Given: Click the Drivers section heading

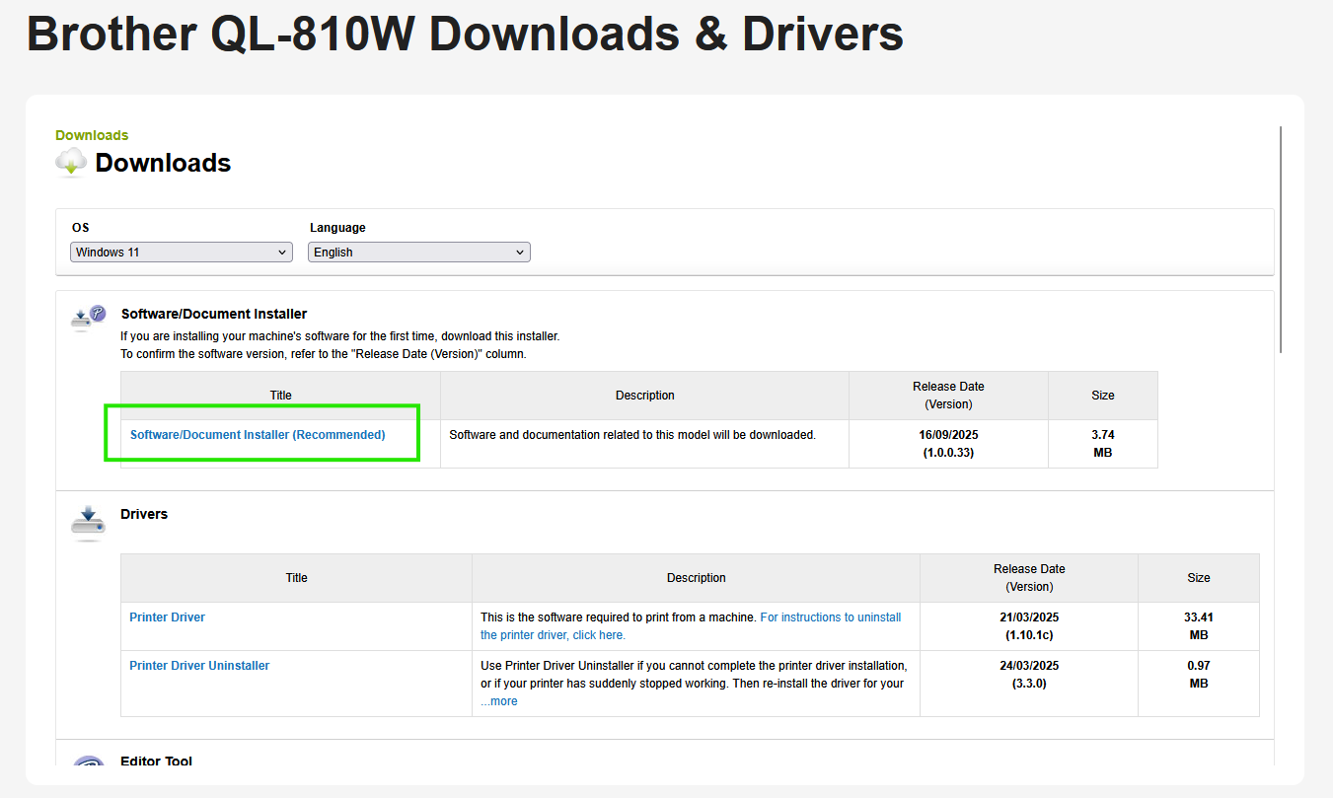Looking at the screenshot, I should click(x=144, y=514).
